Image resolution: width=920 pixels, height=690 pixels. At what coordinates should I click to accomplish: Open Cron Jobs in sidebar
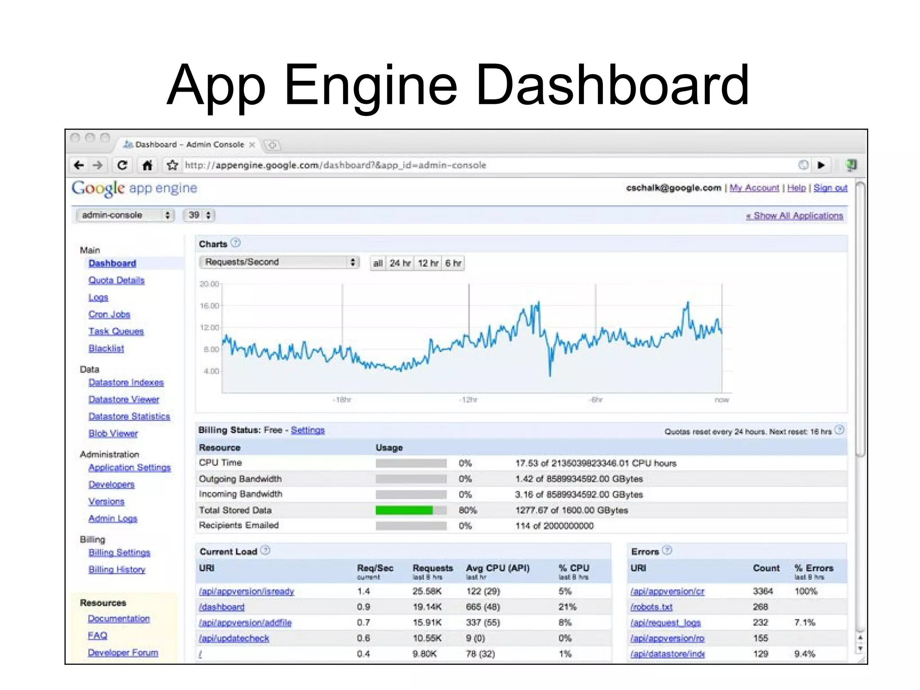[x=109, y=314]
